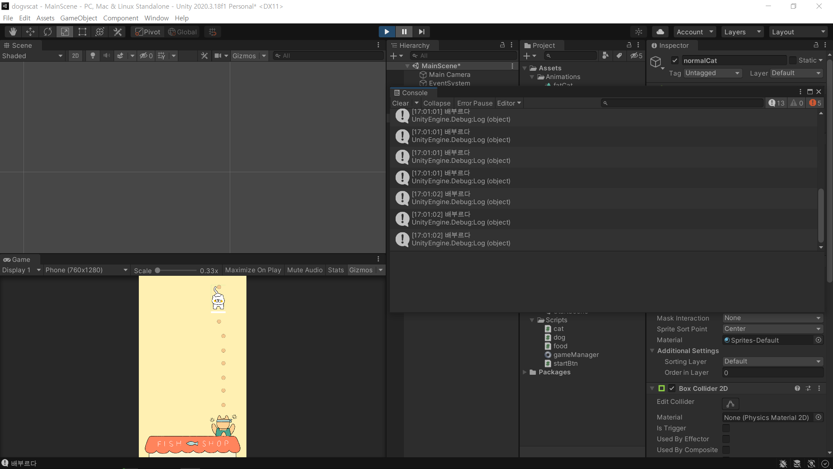Toggle console info messages count 13
Screen dimensions: 833x469
pos(777,103)
